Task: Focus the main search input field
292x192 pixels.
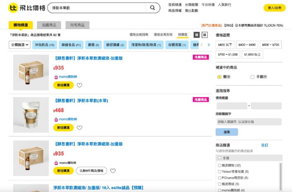Action: 97,8
